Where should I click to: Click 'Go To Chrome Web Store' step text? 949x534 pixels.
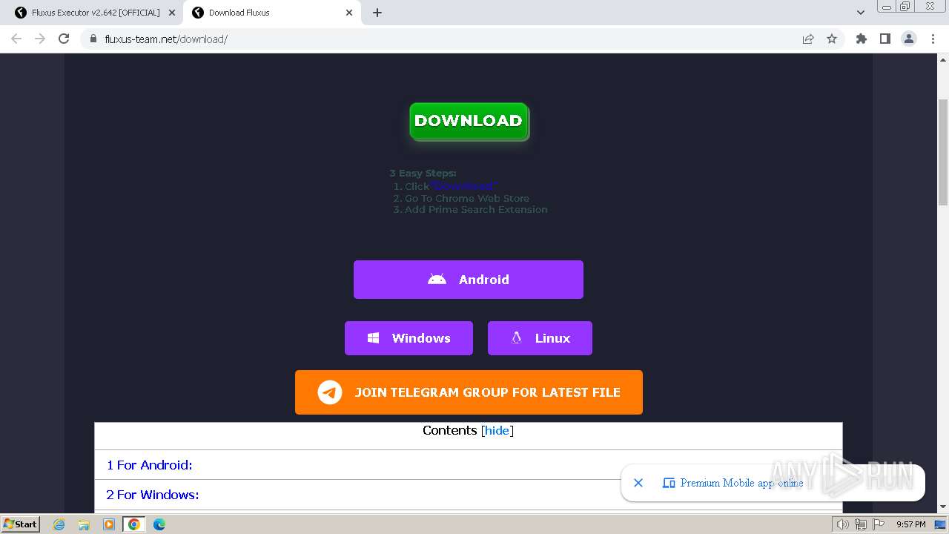tap(467, 198)
